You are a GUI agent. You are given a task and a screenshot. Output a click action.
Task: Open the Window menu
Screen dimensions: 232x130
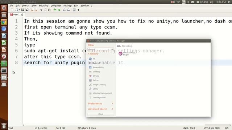click(84, 5)
